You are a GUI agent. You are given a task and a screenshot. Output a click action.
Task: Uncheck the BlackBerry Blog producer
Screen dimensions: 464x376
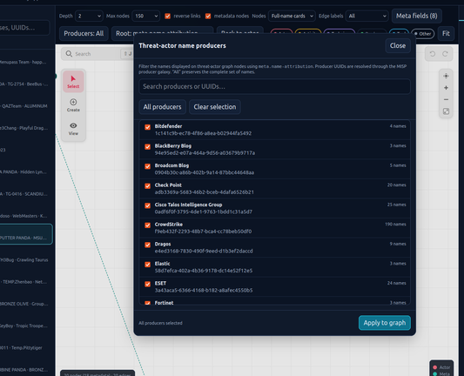(x=147, y=147)
